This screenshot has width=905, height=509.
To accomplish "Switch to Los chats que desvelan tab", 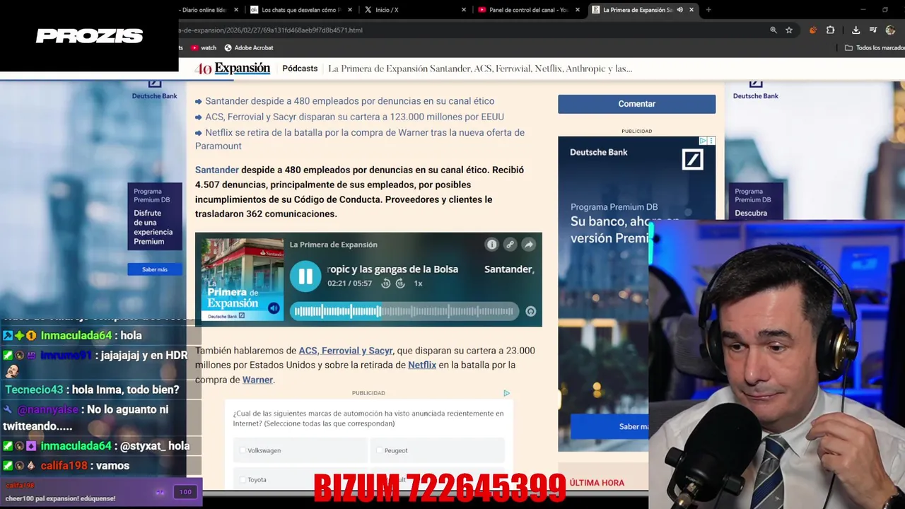I will coord(300,10).
